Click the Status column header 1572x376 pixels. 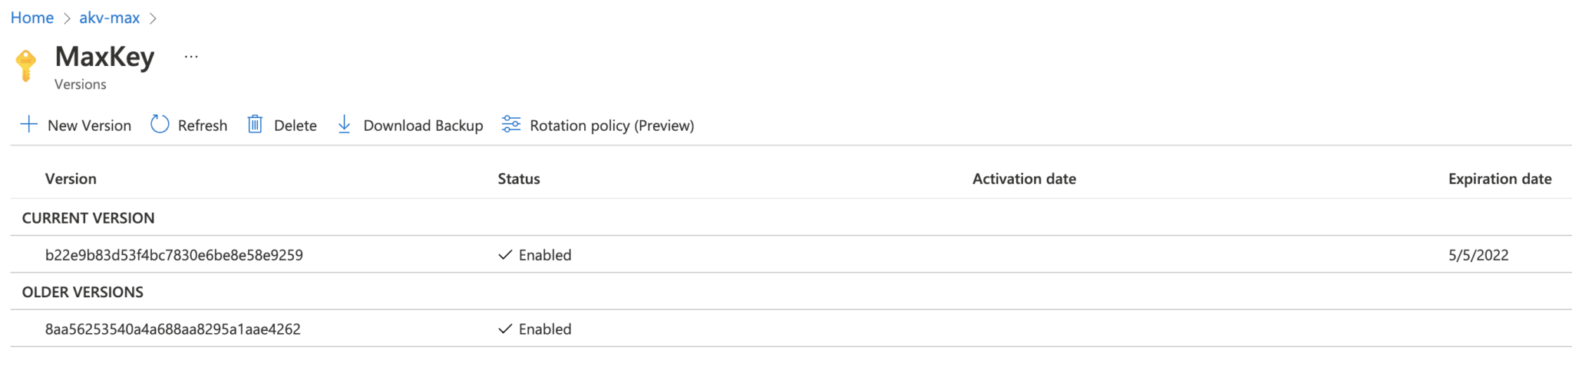[x=519, y=178]
